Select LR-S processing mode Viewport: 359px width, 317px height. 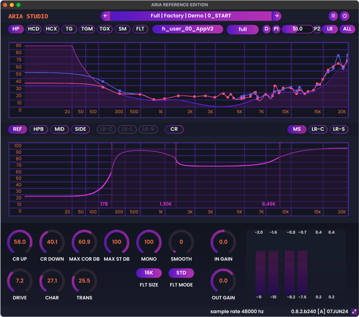tap(339, 129)
